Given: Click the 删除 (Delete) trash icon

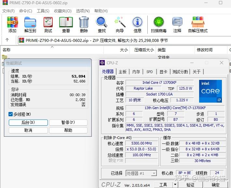Looking at the screenshot, I should 84,22.
